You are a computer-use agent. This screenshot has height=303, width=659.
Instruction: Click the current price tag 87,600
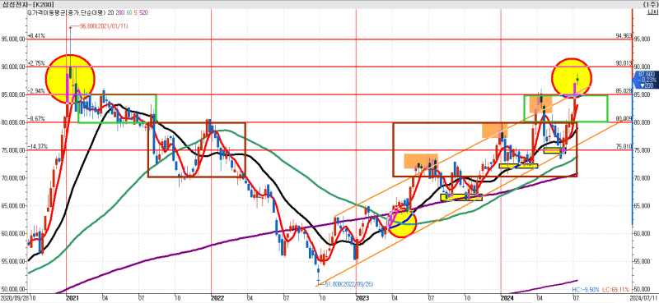[x=646, y=80]
